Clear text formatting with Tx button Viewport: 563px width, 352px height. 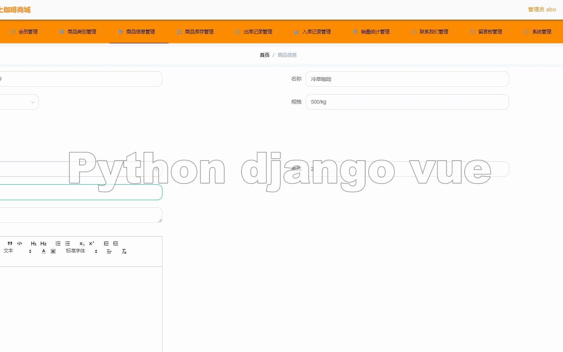[x=124, y=251]
